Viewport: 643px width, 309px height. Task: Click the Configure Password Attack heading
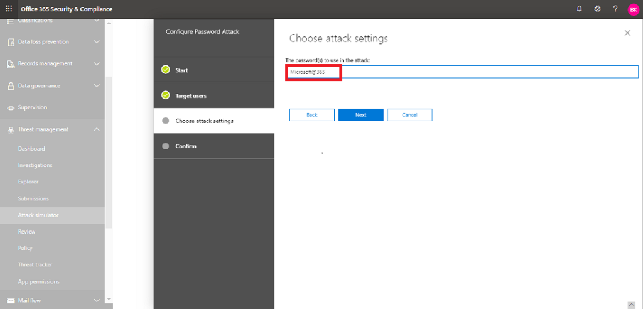[202, 31]
